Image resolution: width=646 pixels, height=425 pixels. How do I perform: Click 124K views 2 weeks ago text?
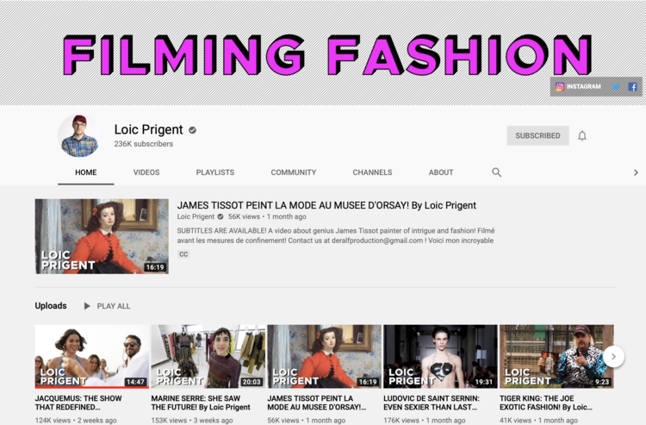coord(76,420)
